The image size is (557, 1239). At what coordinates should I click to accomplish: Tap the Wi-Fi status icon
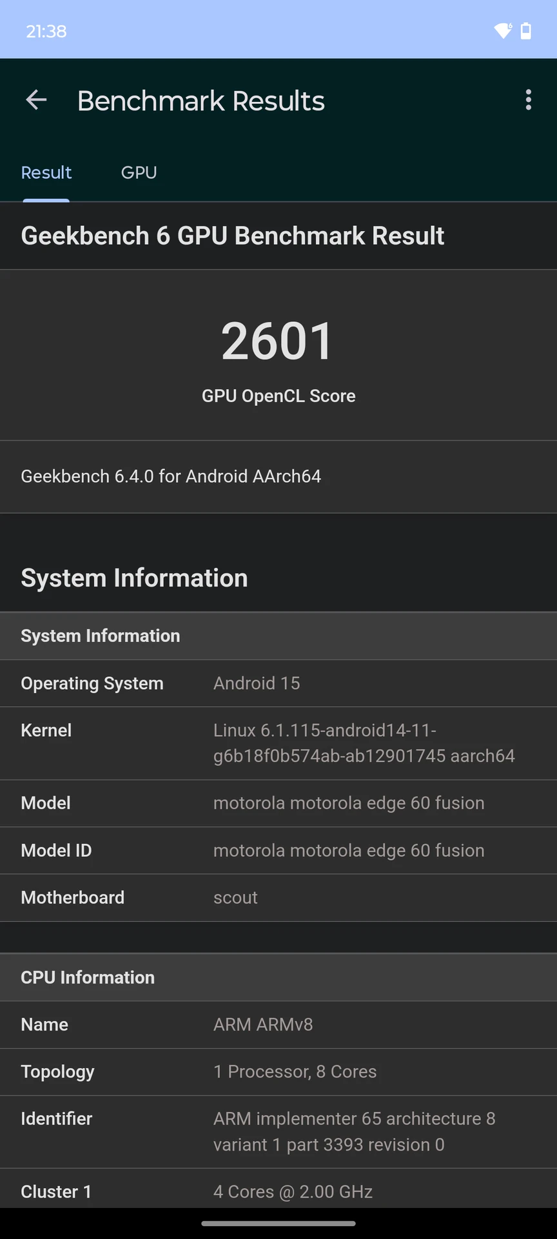coord(503,31)
